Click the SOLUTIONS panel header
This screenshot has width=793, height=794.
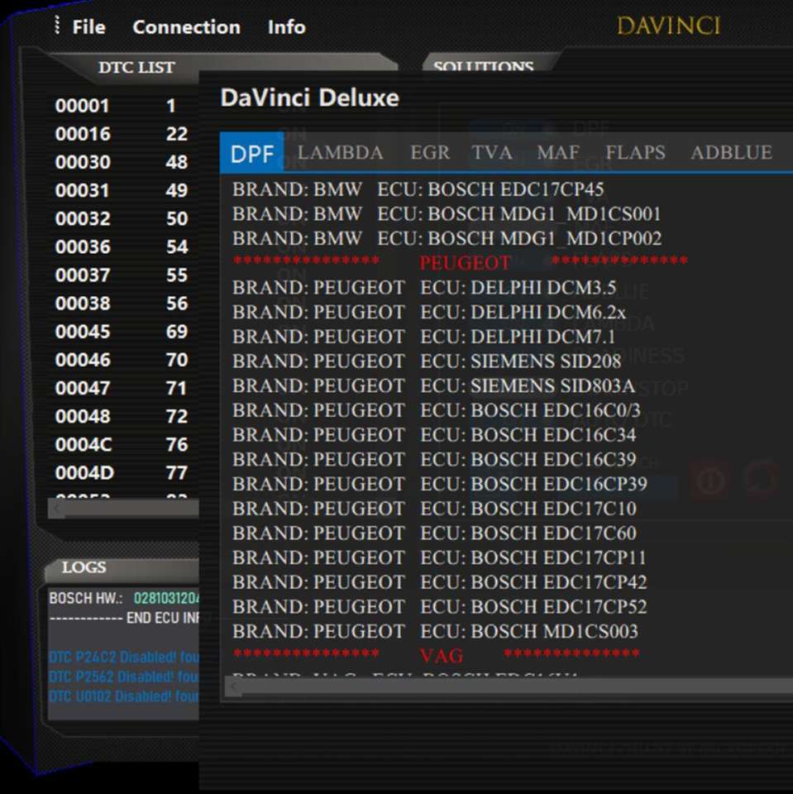[483, 66]
